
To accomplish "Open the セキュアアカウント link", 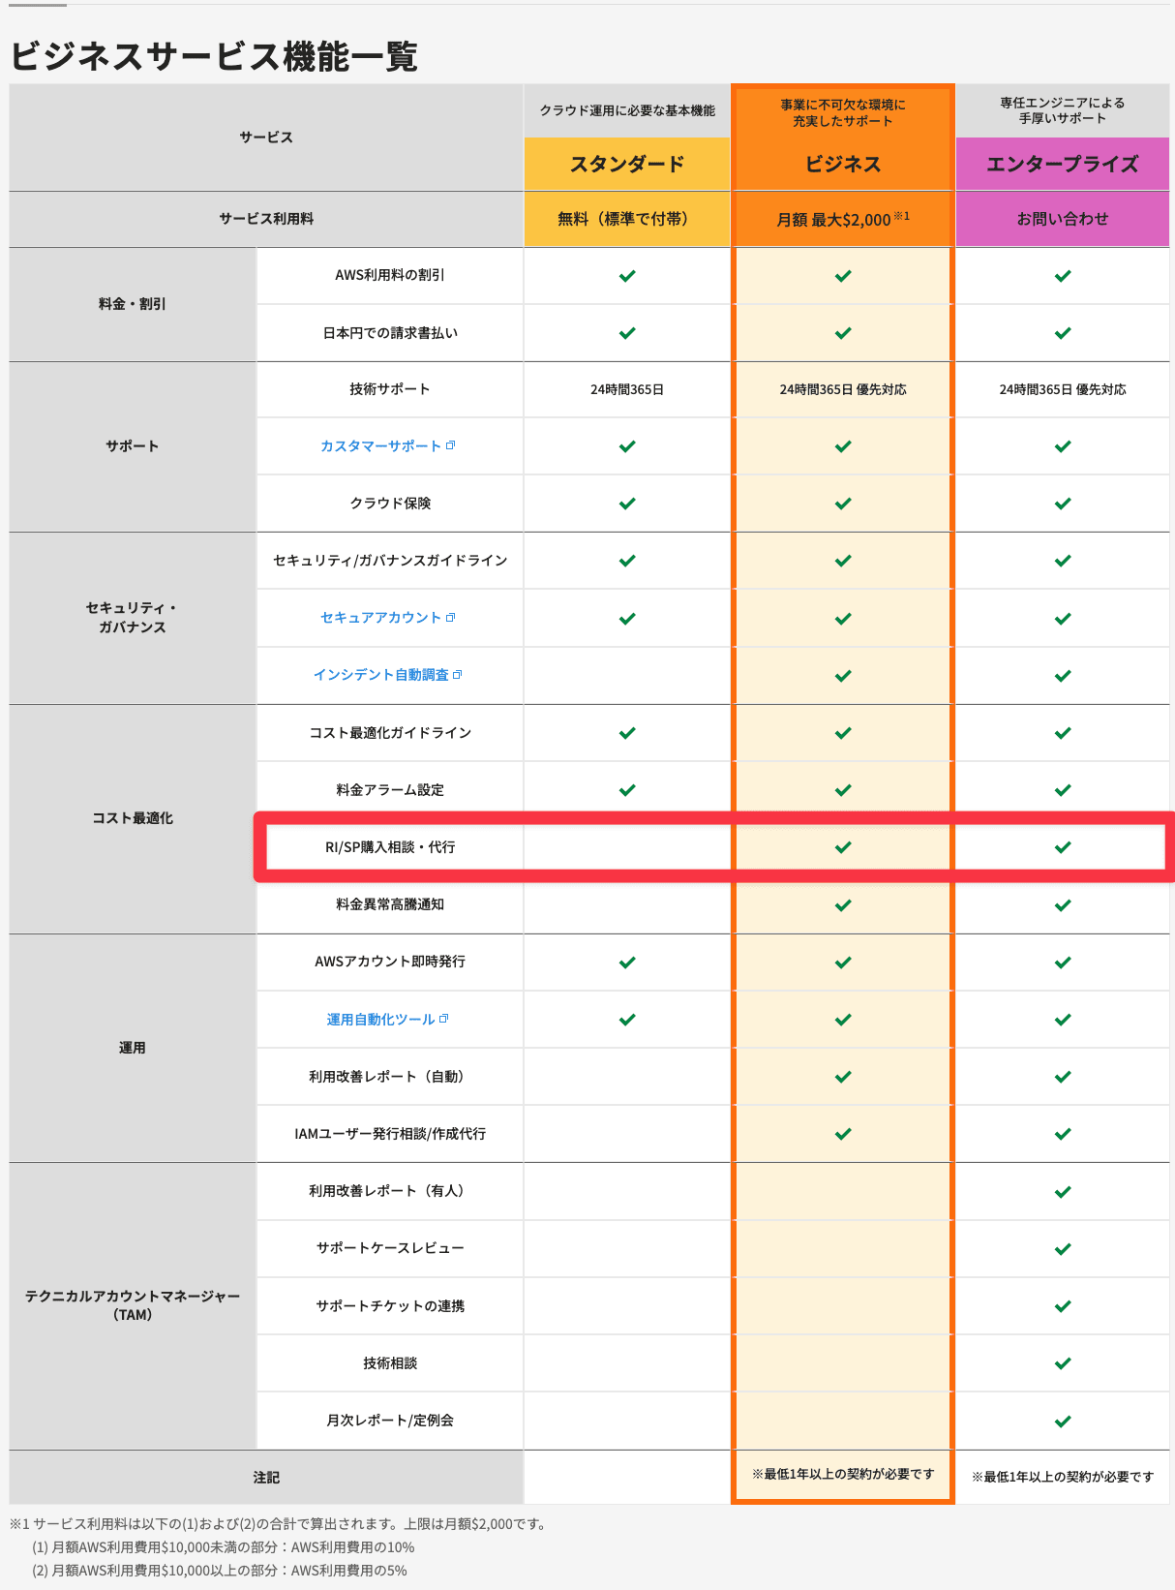I will tap(381, 618).
